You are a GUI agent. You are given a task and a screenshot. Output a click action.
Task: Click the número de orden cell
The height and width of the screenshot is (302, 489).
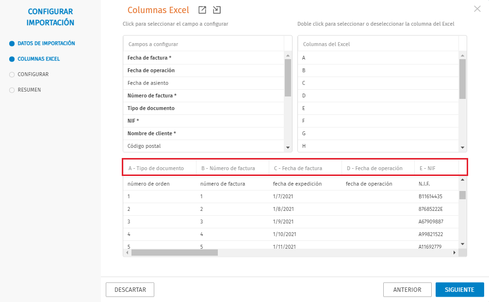click(160, 184)
